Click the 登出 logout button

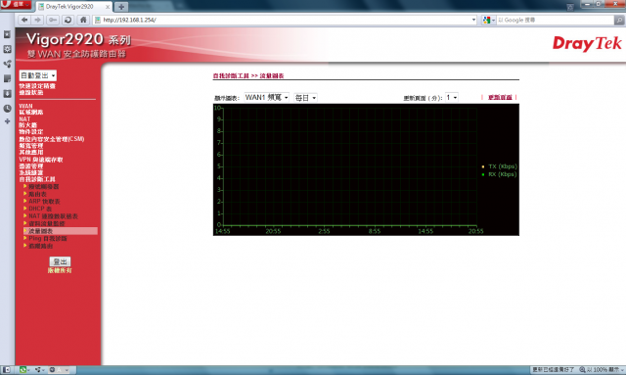(60, 261)
